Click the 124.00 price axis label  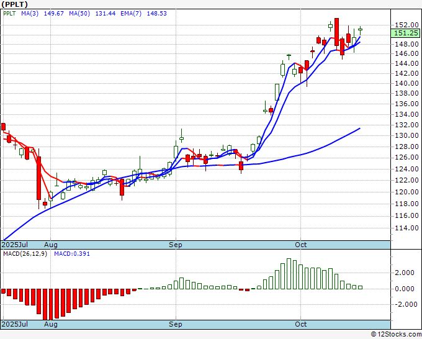pos(406,169)
